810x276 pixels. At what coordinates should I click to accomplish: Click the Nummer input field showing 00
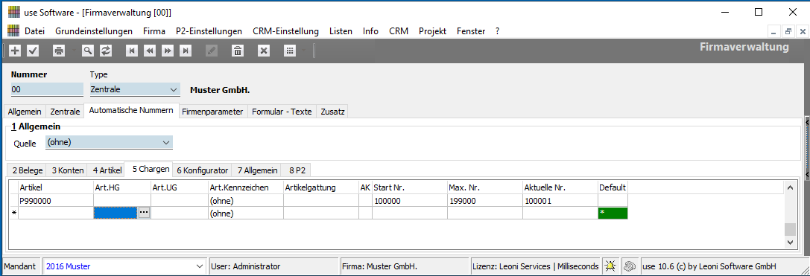click(47, 89)
